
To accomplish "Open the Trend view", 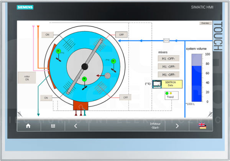I will (172, 95).
